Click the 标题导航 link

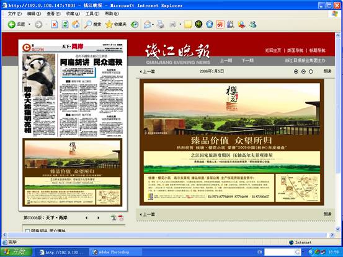[x=318, y=50]
